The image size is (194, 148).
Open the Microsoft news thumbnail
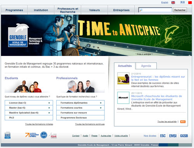tap(123, 98)
